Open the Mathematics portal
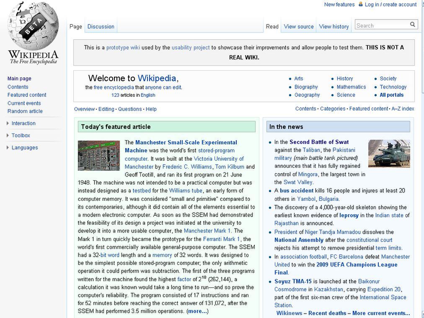Screen dimensions: 424x318 351,87
